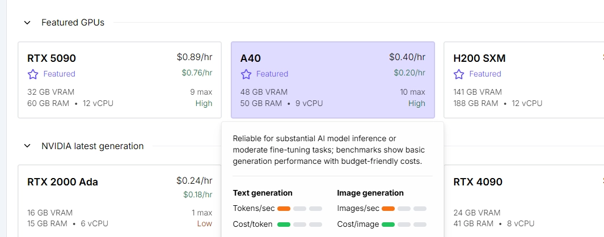
Task: Click the $0.76/hr RTX 5090 discounted price
Action: point(197,73)
